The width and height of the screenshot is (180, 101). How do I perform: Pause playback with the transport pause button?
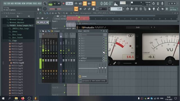[x=55, y=4]
